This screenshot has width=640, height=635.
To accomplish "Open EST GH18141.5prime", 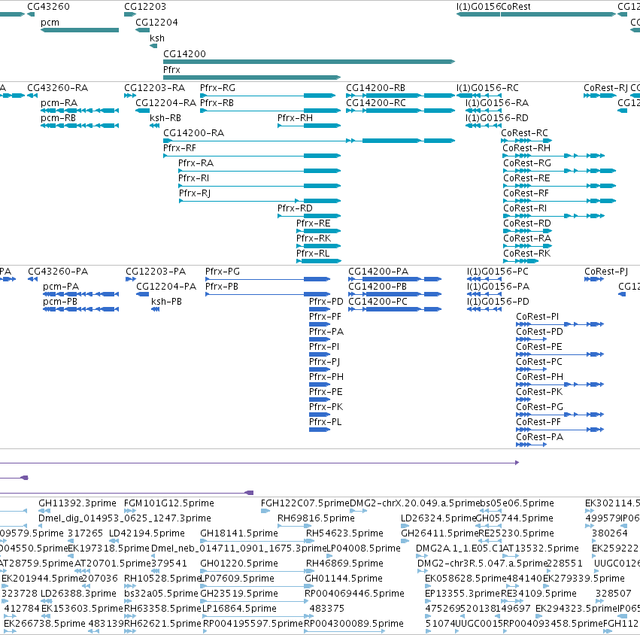I will [239, 533].
